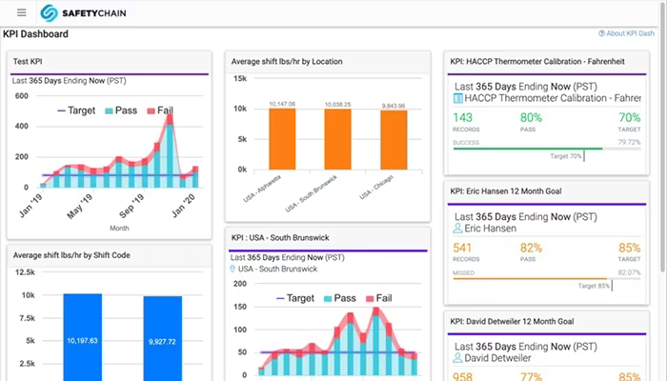Click the page vertical scrollbar
The image size is (667, 381).
pos(663,137)
